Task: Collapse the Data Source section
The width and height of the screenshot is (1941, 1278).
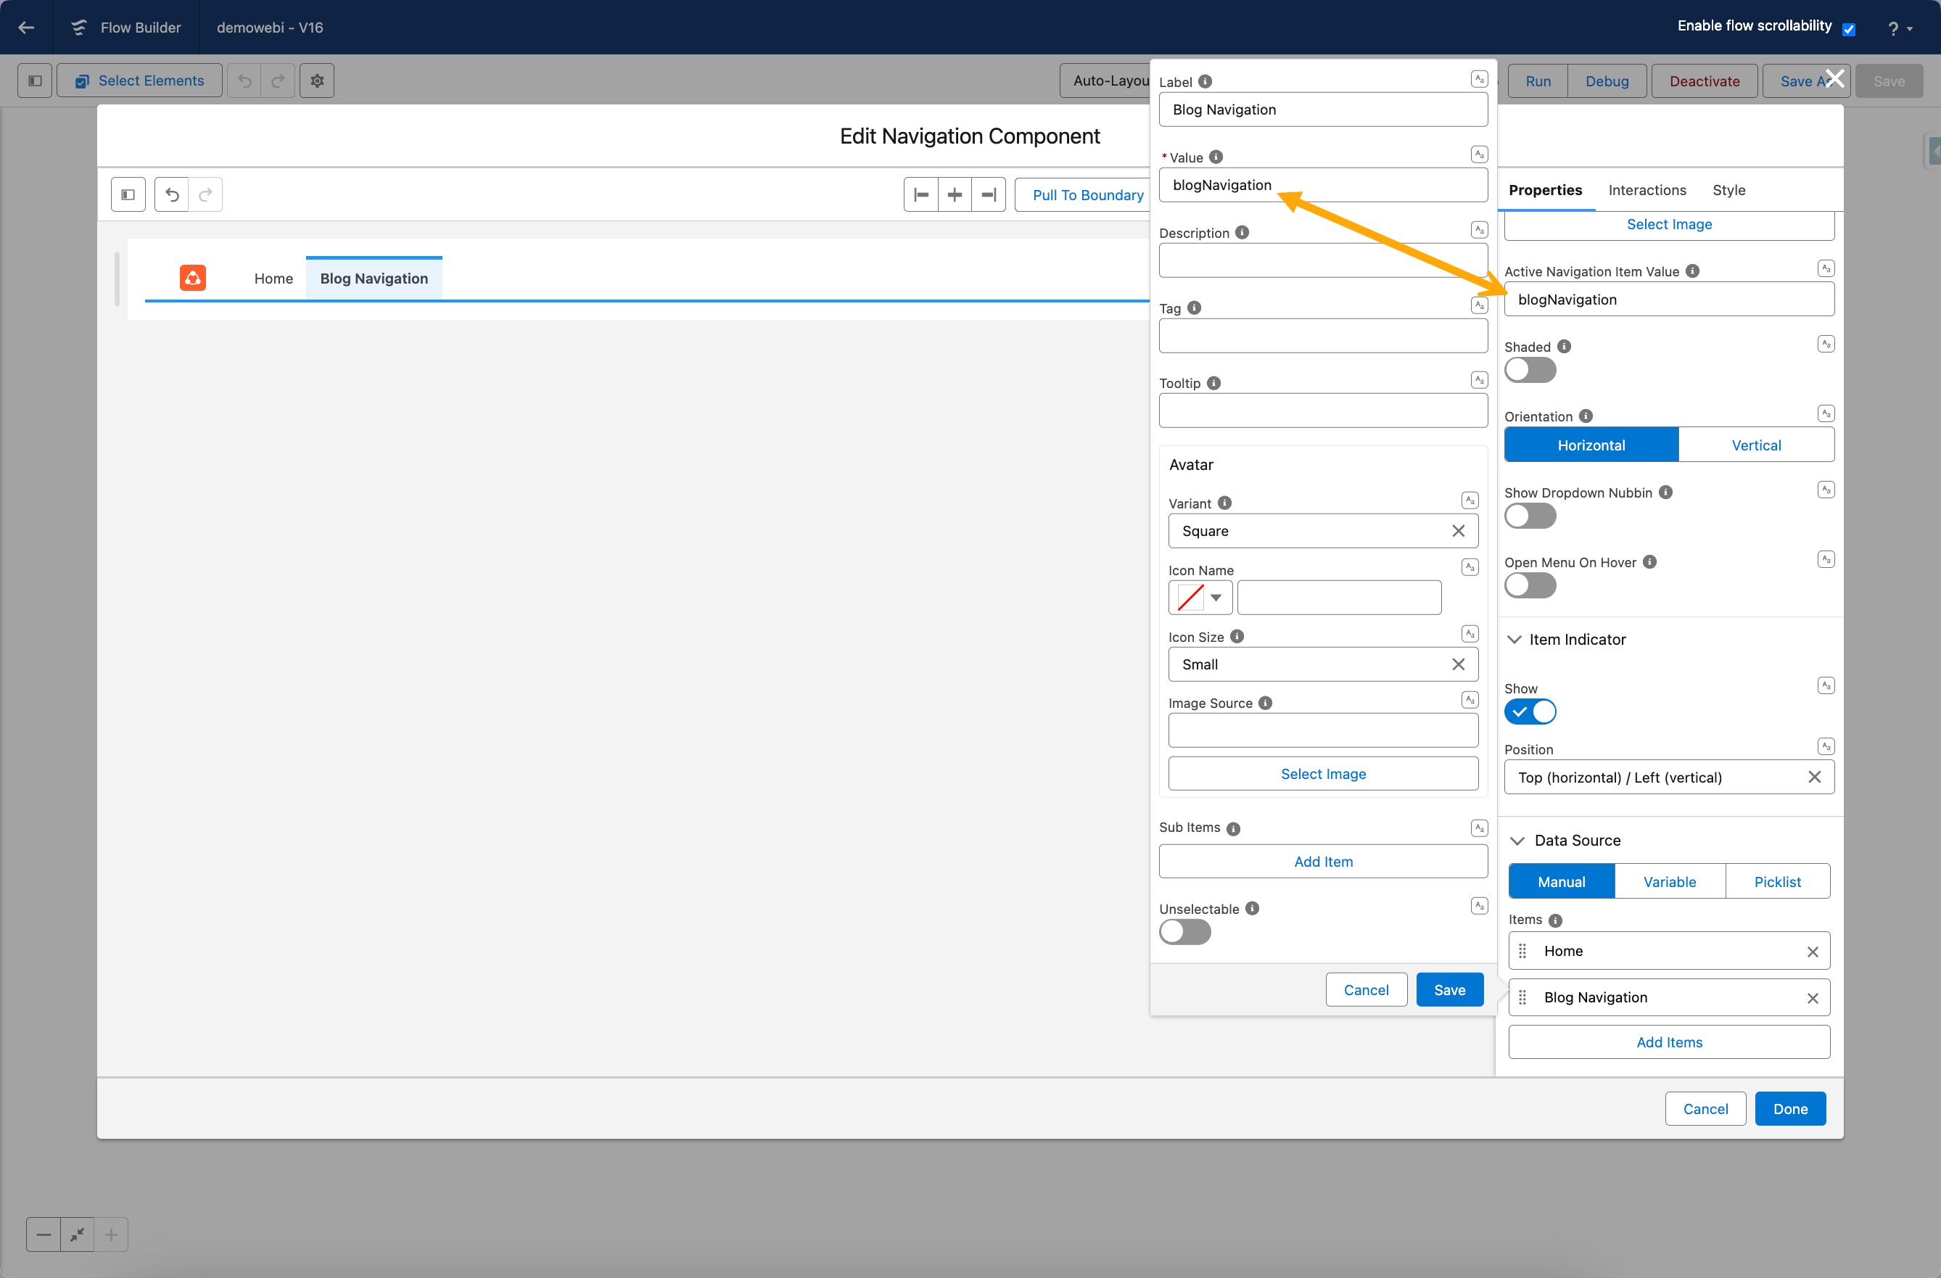Action: tap(1517, 841)
